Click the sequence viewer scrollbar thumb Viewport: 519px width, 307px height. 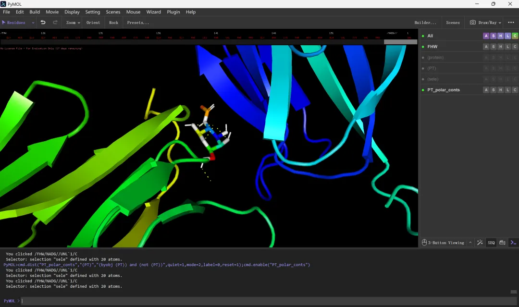tap(400, 42)
